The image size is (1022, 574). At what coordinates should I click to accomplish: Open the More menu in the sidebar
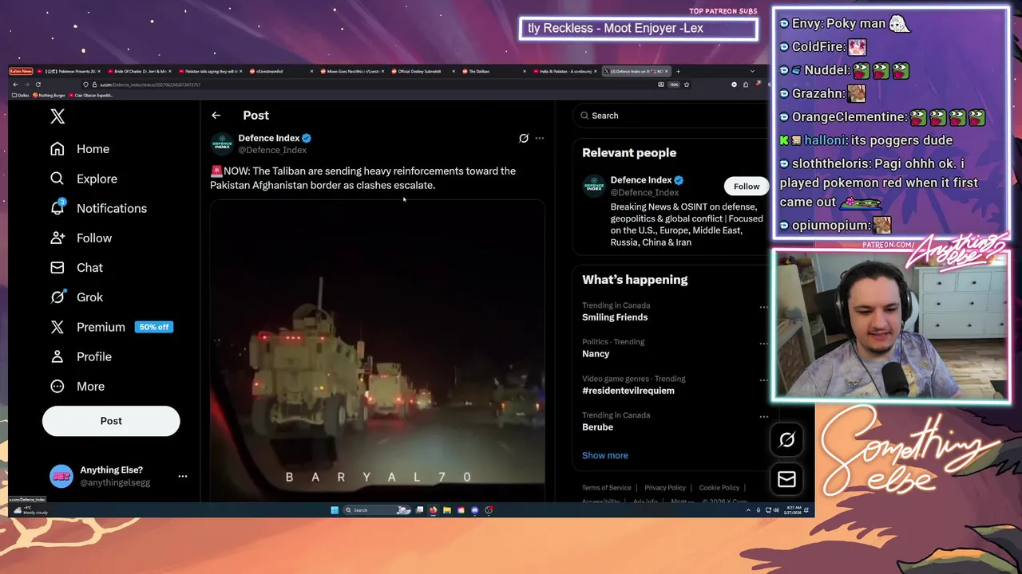click(x=77, y=386)
